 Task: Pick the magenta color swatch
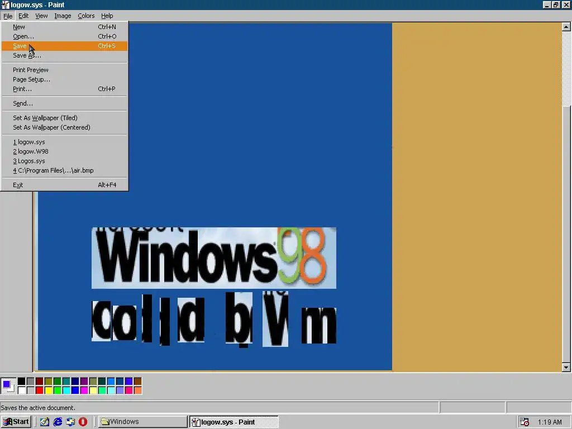pyautogui.click(x=84, y=390)
